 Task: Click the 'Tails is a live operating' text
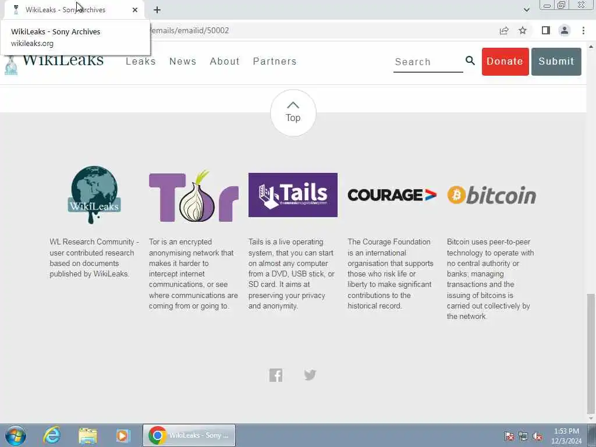pos(292,274)
